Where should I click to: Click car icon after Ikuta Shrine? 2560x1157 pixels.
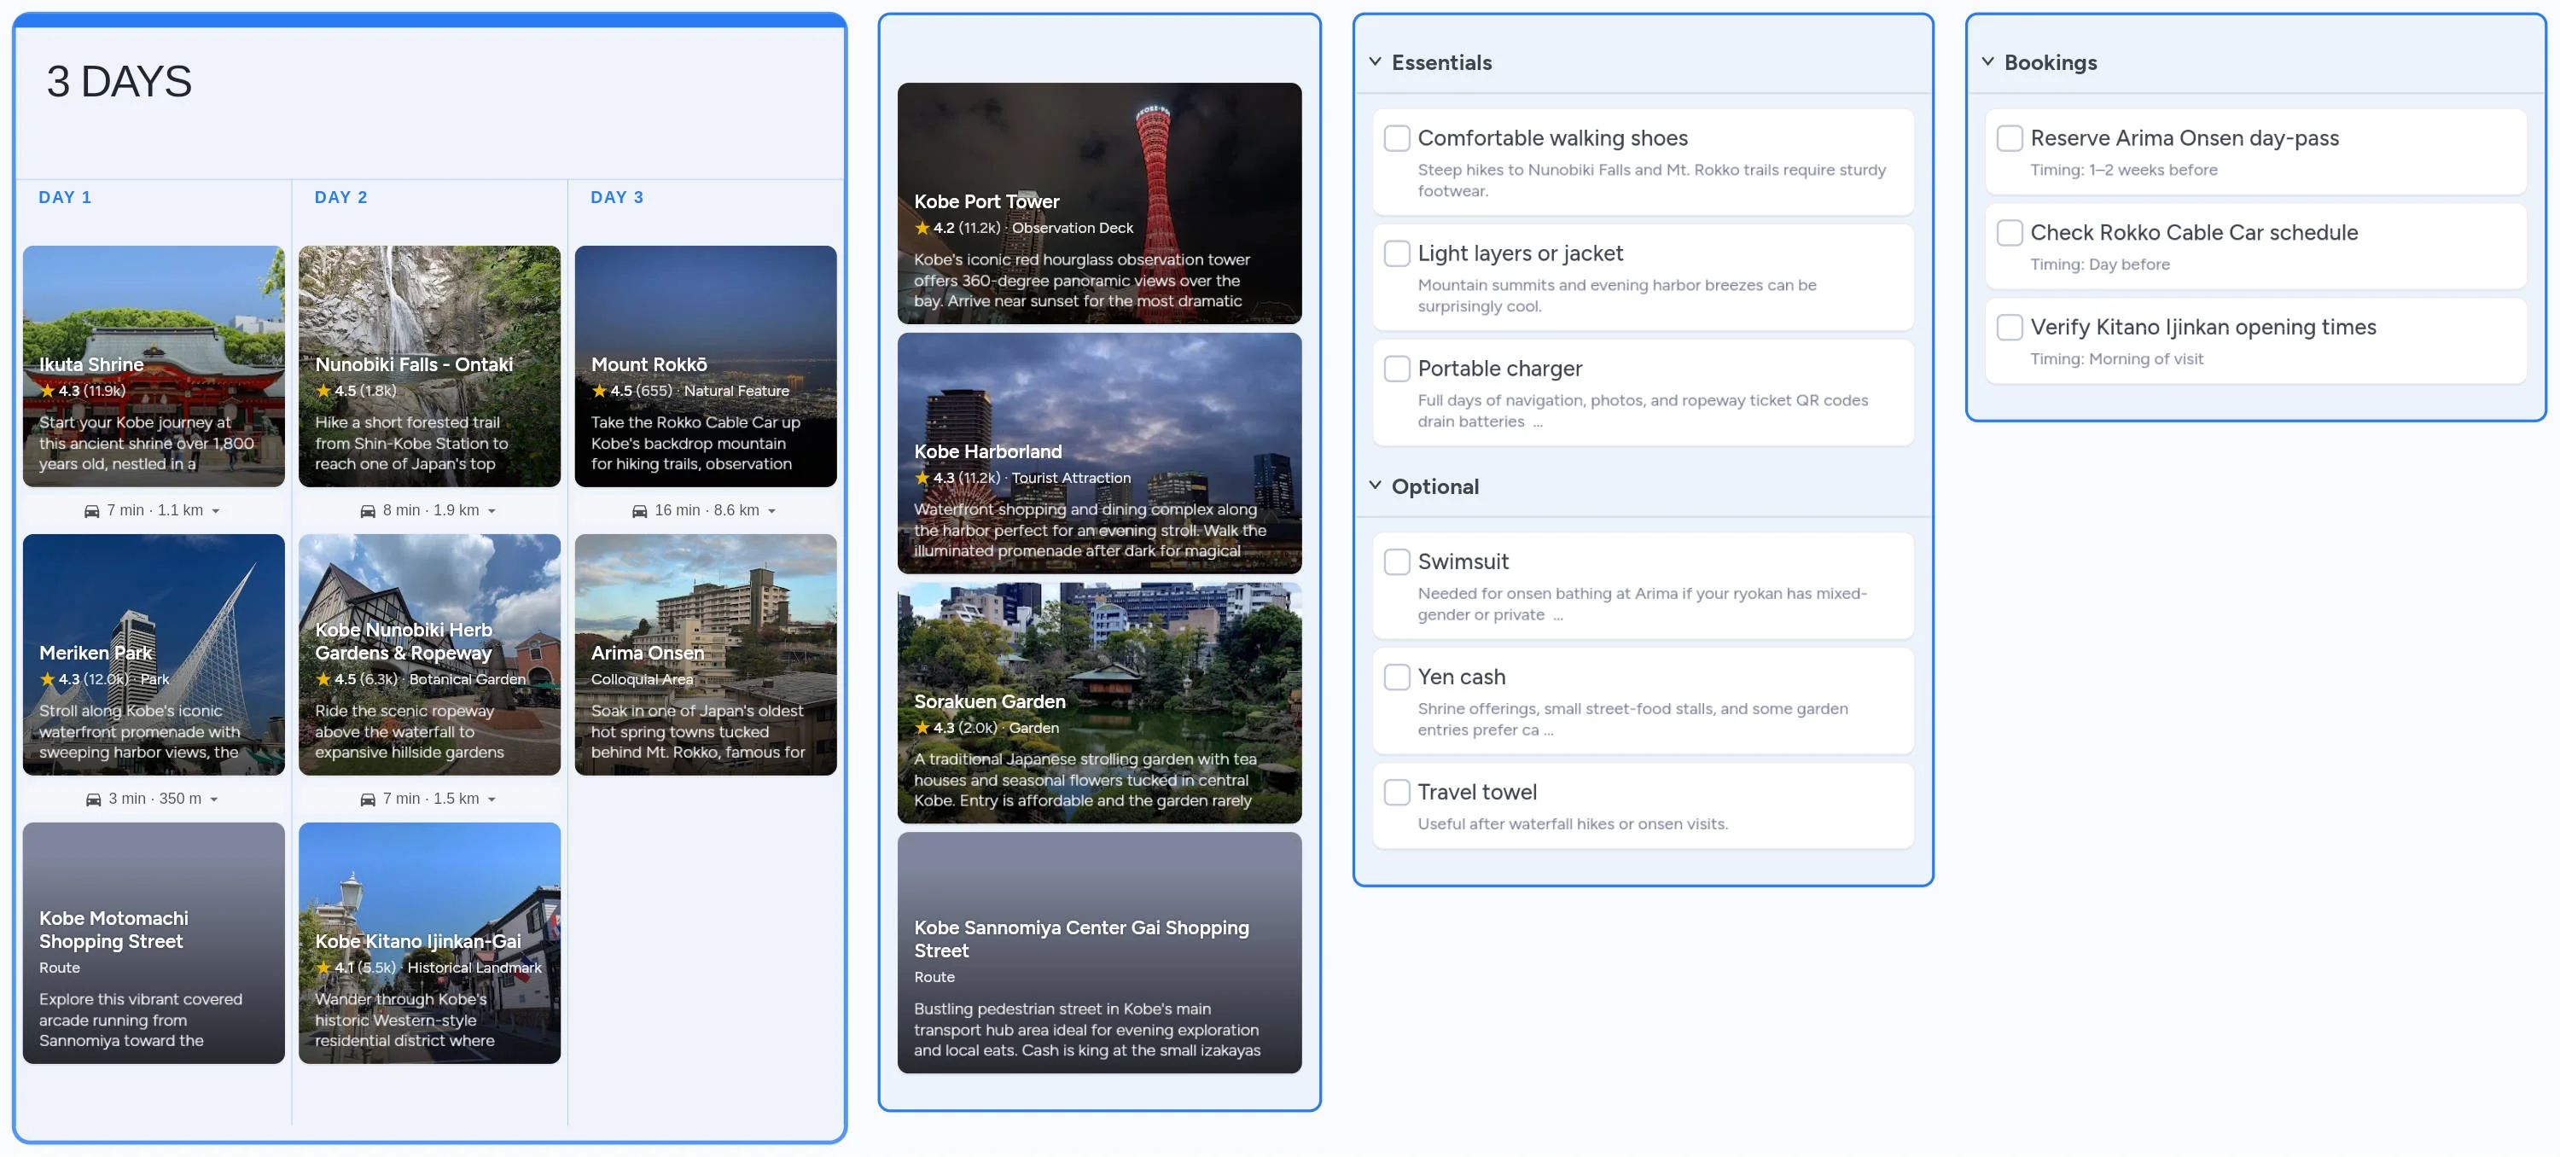coord(91,511)
